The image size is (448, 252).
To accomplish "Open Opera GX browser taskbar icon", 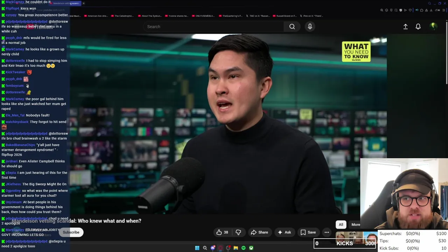I will tap(220, 248).
